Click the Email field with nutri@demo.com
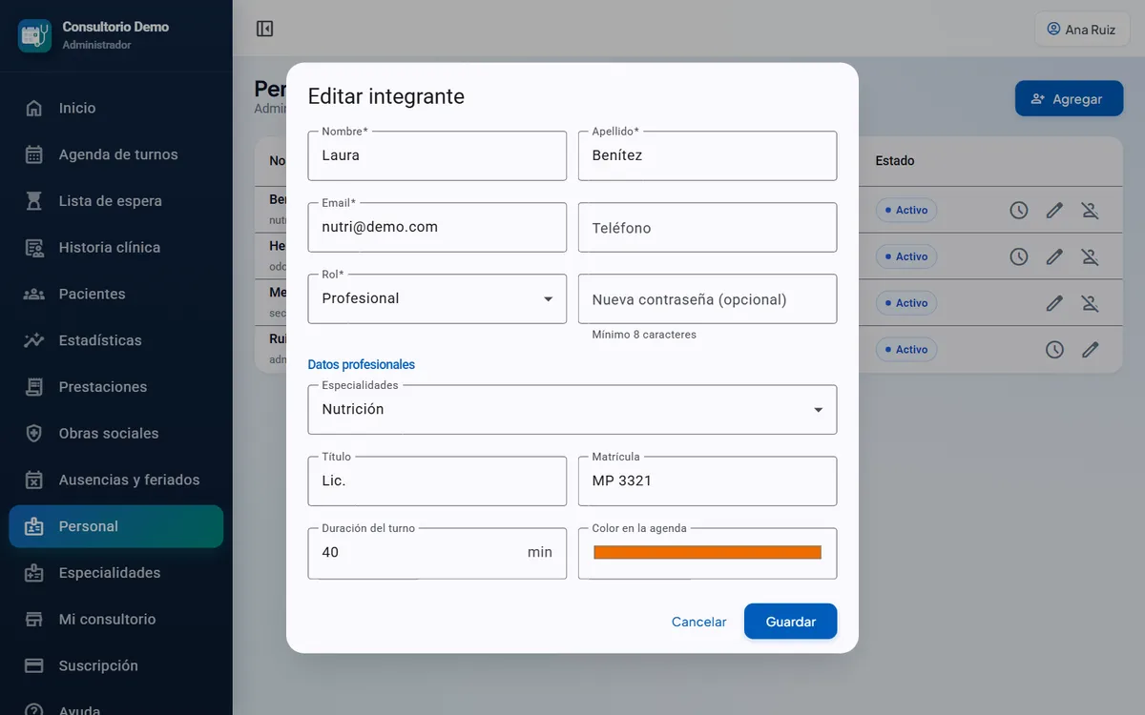The width and height of the screenshot is (1145, 715). point(437,227)
